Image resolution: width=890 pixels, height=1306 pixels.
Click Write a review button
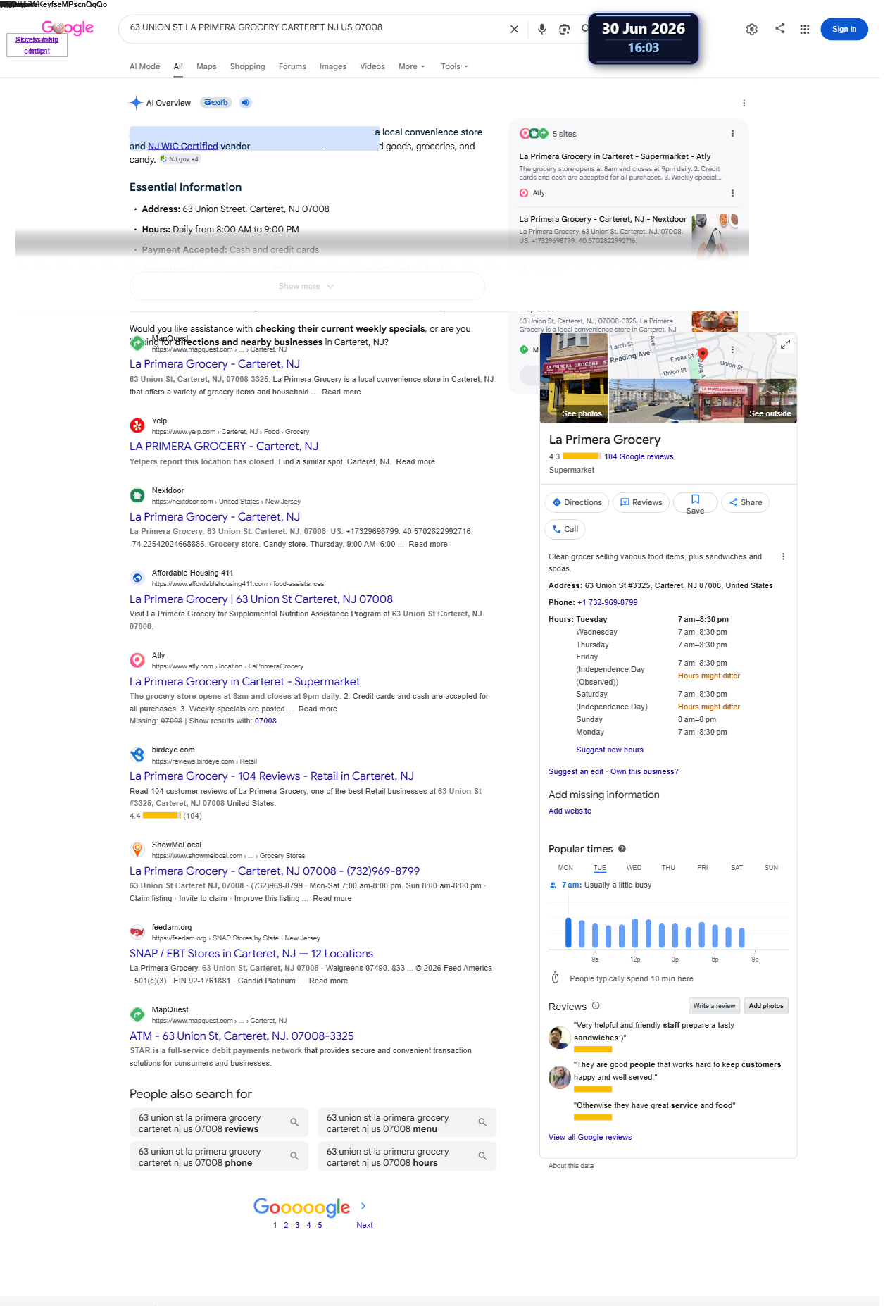pyautogui.click(x=714, y=1006)
